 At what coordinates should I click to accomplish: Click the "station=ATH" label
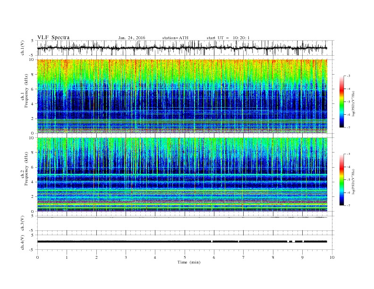[175, 38]
